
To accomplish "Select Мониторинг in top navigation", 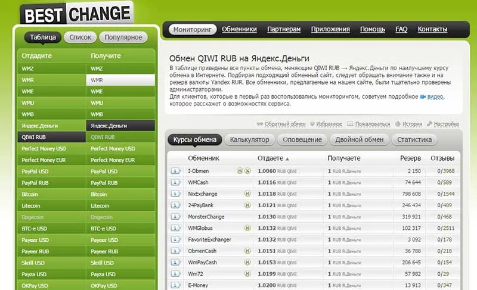I will [192, 29].
